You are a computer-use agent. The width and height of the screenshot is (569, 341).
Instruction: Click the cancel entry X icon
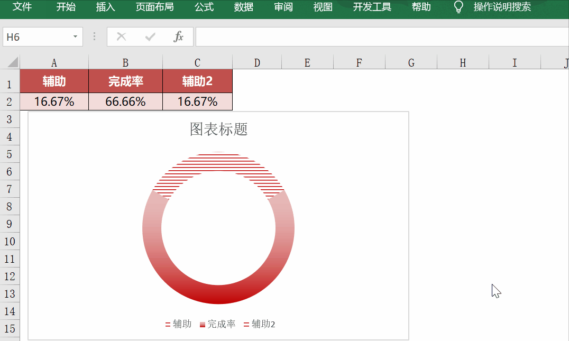point(121,36)
